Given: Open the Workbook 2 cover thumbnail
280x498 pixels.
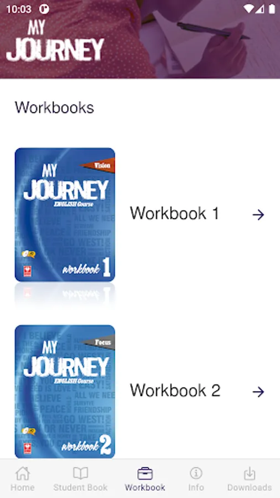Looking at the screenshot, I should pyautogui.click(x=65, y=392).
